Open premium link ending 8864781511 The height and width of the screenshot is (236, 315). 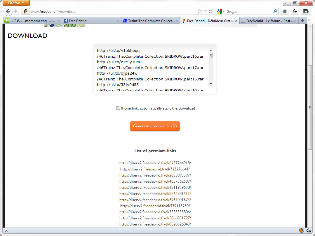tap(155, 194)
